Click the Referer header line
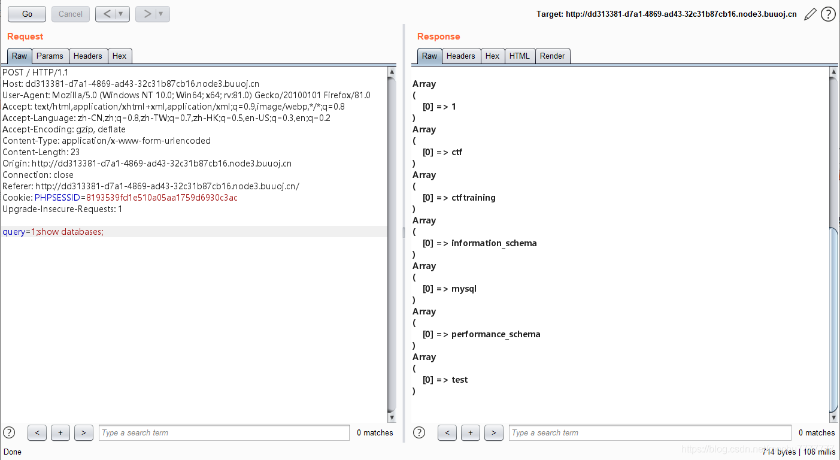This screenshot has height=460, width=840. click(x=151, y=186)
